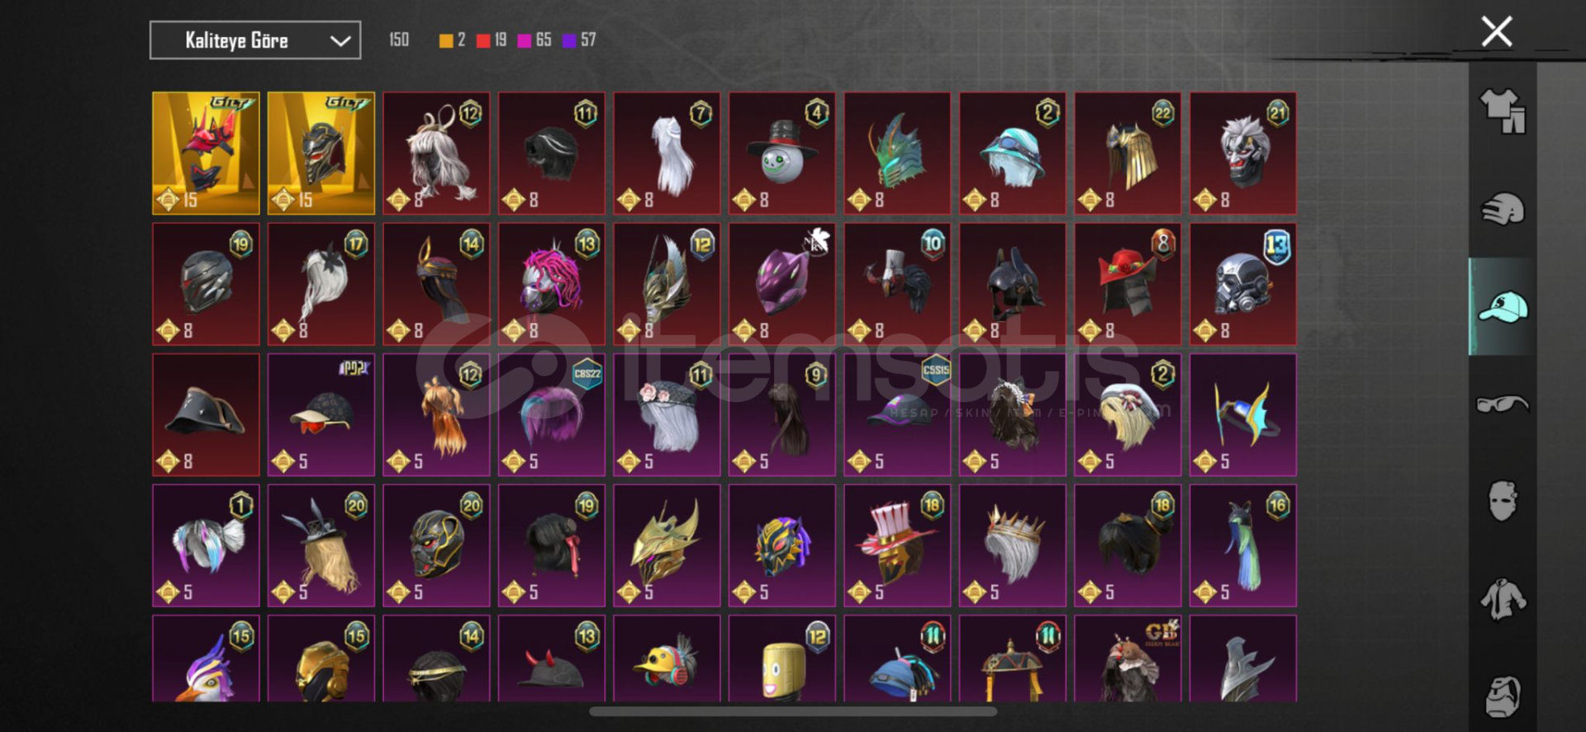1586x732 pixels.
Task: Filter by the red quality count 19
Action: click(x=492, y=40)
